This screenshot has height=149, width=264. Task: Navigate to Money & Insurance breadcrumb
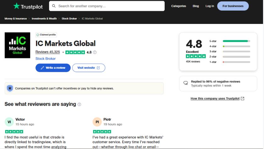16,19
